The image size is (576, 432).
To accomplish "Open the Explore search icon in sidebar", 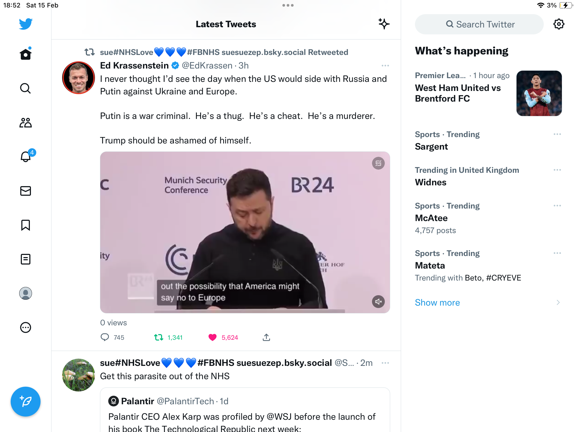I will tap(26, 88).
